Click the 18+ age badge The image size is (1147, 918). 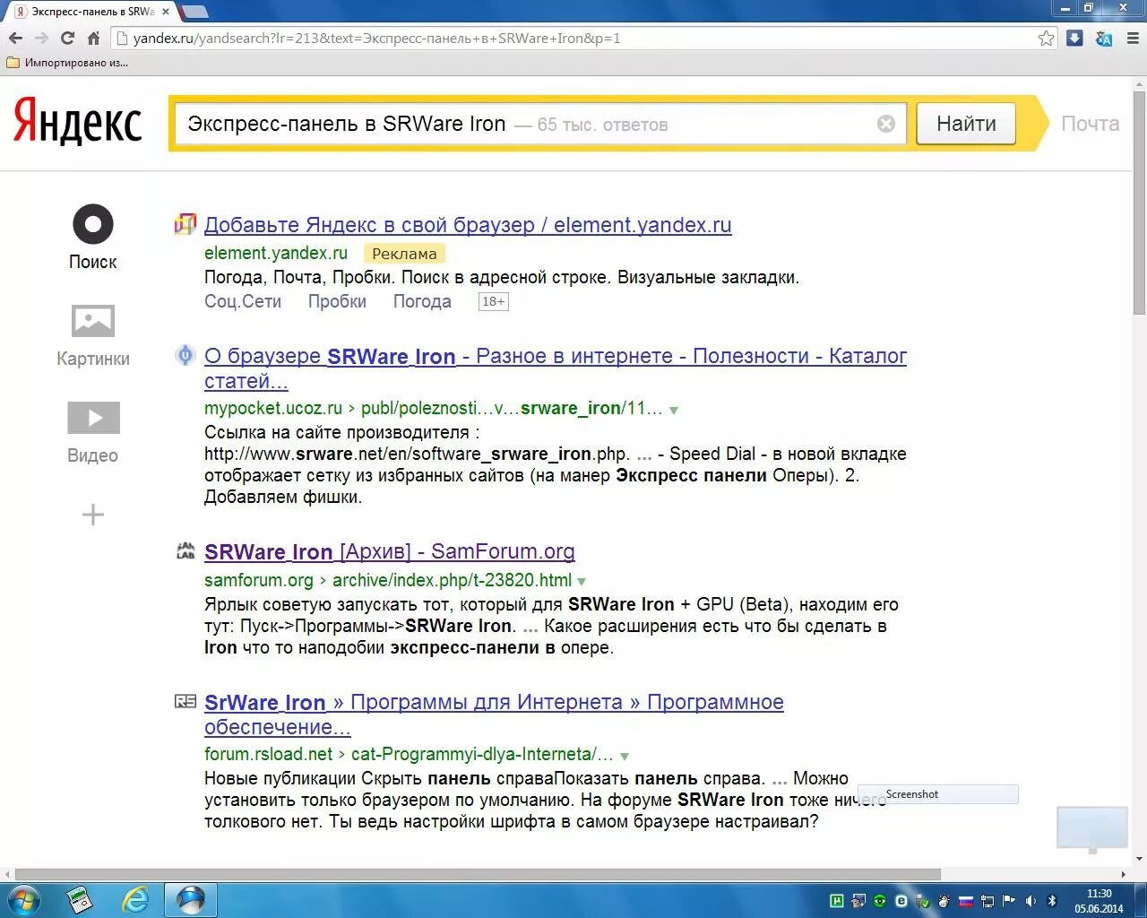point(493,302)
